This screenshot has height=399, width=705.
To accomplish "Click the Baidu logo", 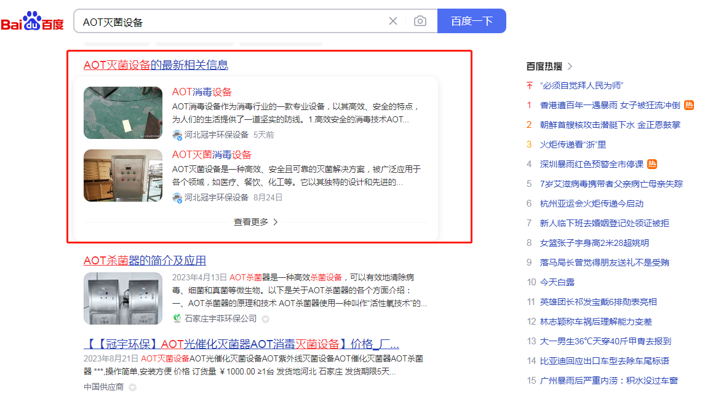I will [x=33, y=21].
